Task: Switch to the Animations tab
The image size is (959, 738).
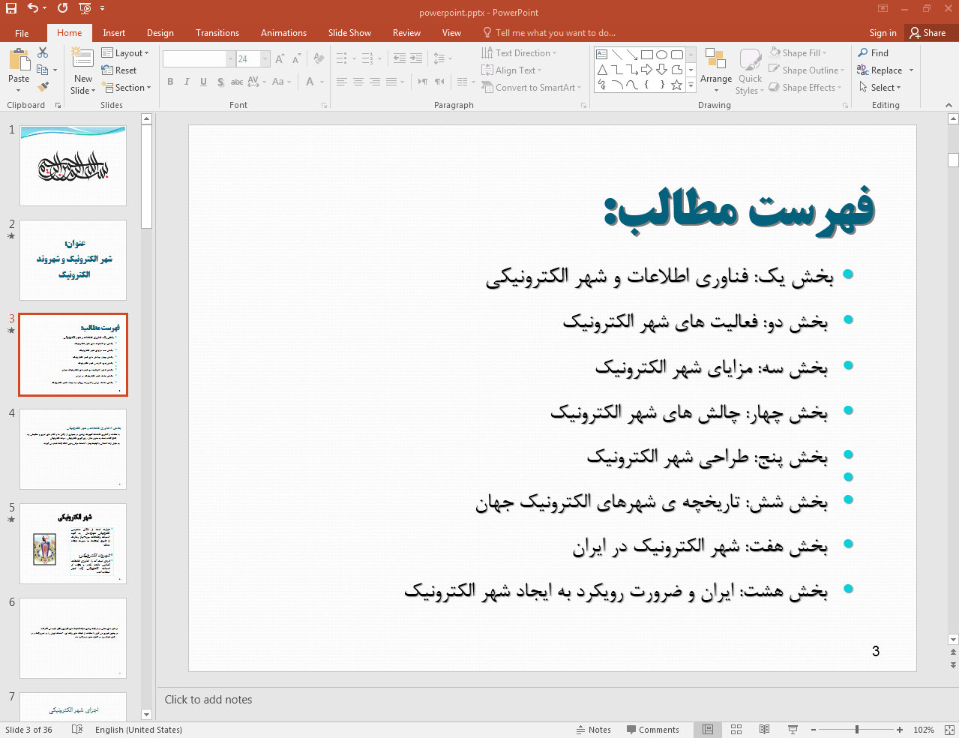Action: click(x=283, y=33)
